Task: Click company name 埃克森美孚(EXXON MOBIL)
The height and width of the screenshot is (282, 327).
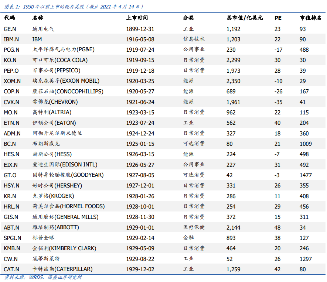Action: (66, 81)
